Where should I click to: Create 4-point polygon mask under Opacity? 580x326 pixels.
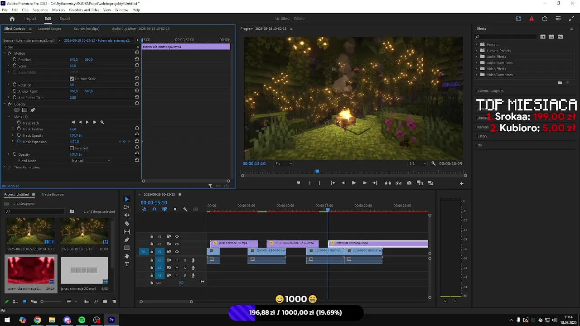click(25, 110)
